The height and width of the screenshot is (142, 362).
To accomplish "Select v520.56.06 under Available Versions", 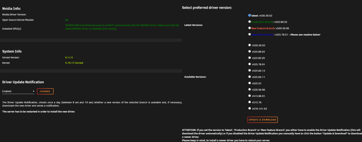I will pos(249,89).
